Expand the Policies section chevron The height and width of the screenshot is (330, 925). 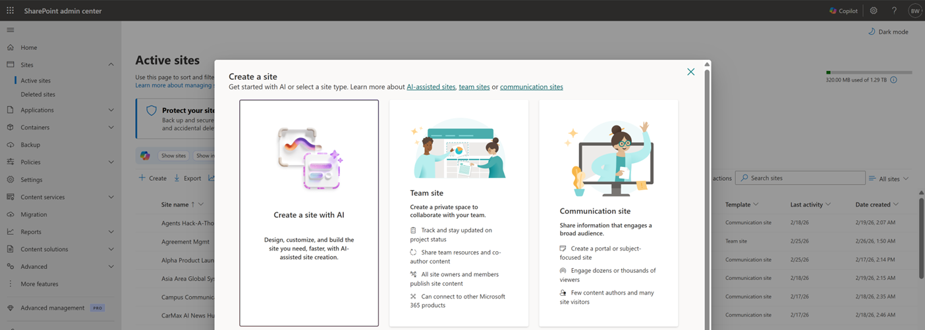111,162
